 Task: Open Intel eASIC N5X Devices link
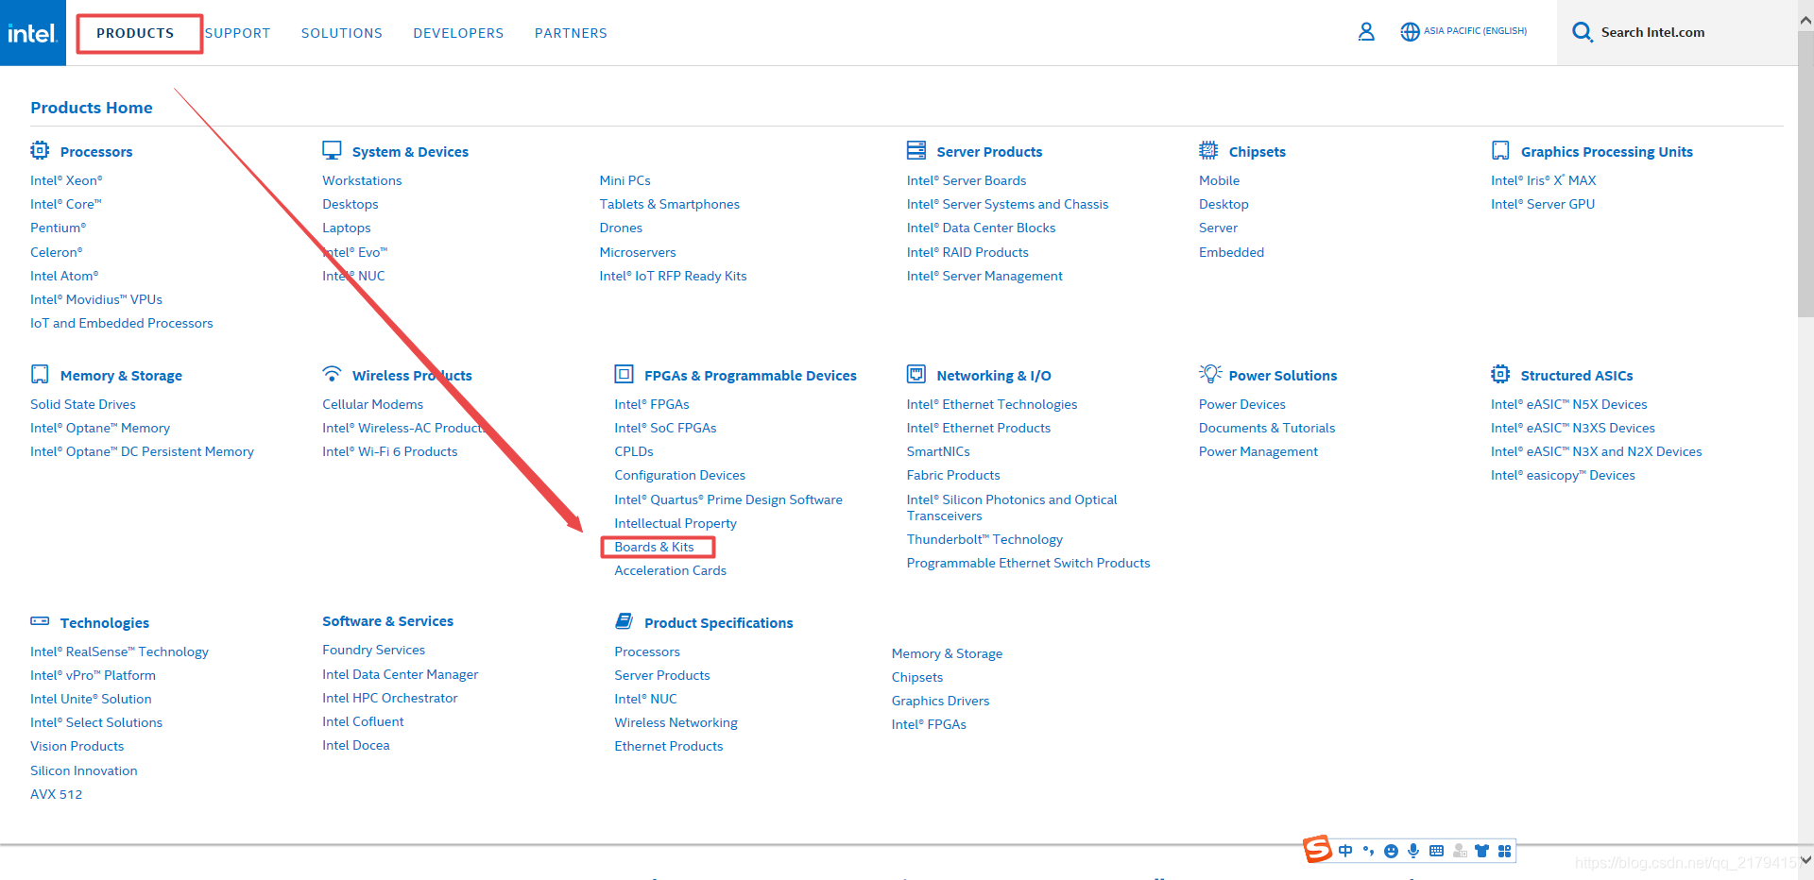pos(1569,404)
